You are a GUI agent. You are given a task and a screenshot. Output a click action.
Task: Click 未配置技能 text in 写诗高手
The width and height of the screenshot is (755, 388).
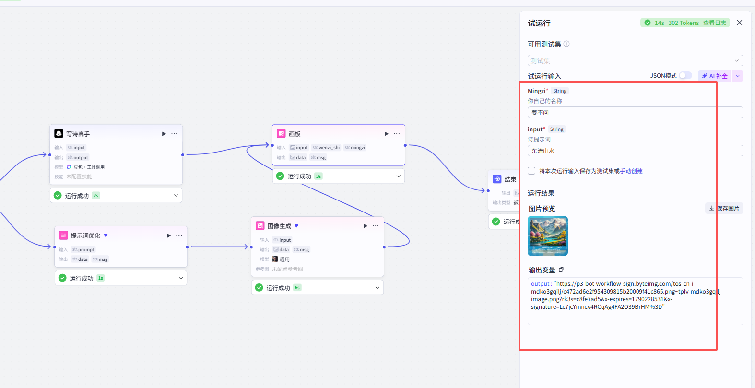(79, 176)
